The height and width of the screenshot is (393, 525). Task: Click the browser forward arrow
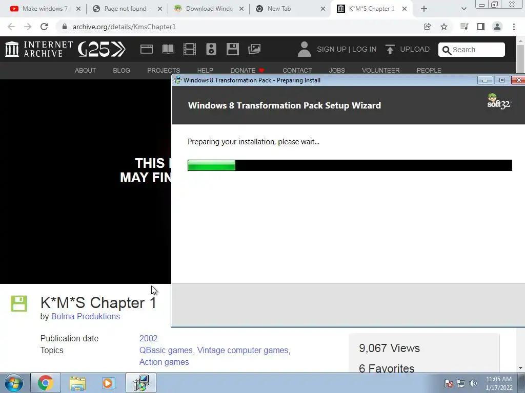click(28, 27)
